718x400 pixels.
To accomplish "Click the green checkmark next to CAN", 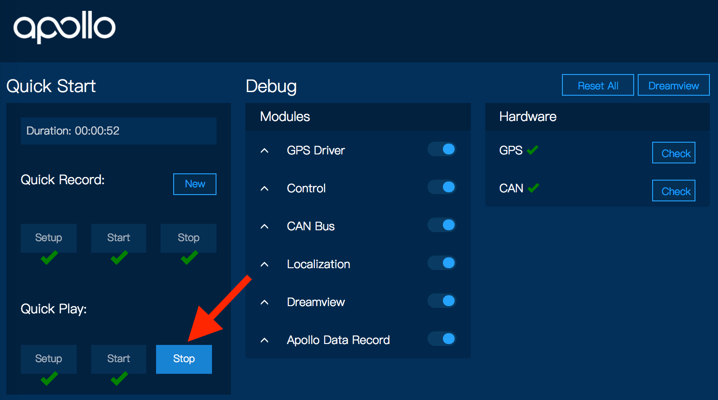I will pos(534,188).
